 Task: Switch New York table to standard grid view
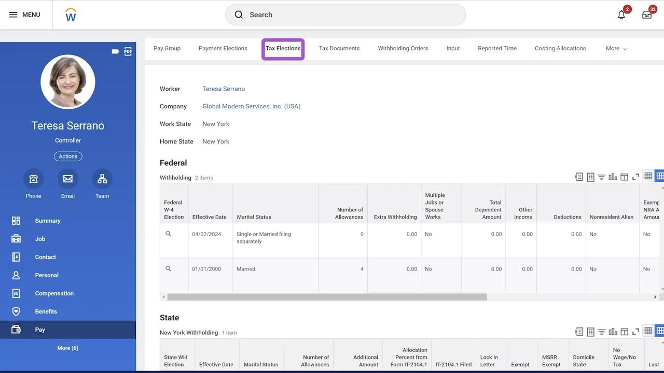648,331
